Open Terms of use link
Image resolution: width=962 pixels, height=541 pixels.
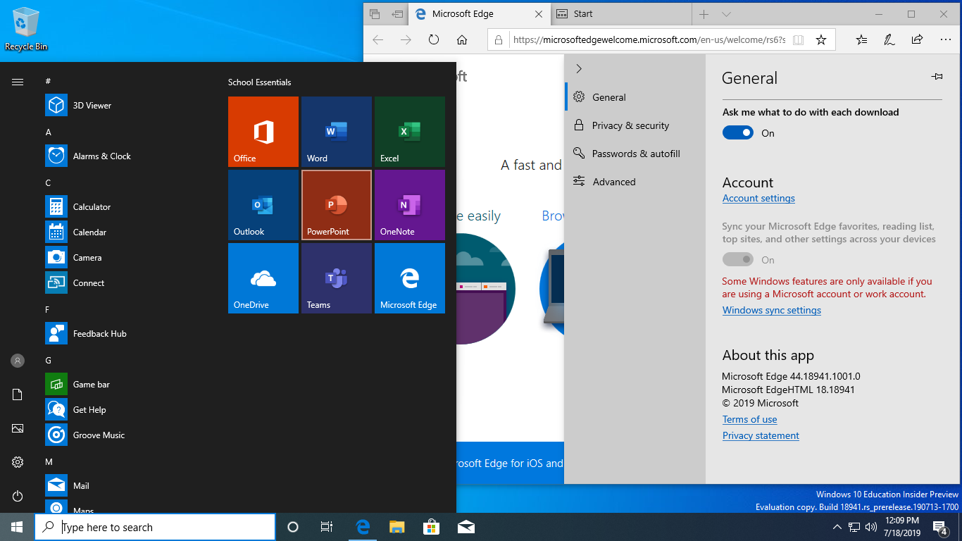(749, 419)
